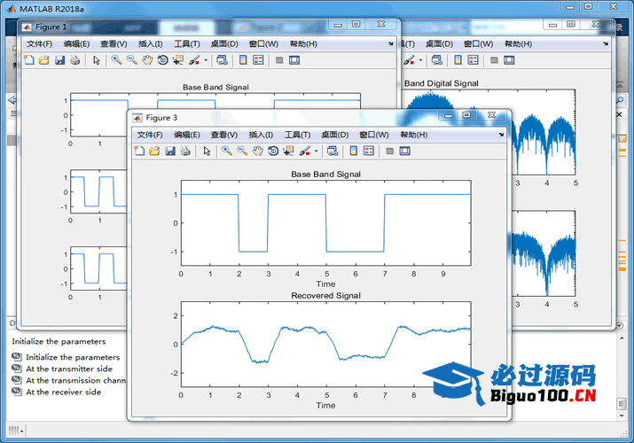
Task: Click the Recovered Signal plot area
Action: click(325, 343)
